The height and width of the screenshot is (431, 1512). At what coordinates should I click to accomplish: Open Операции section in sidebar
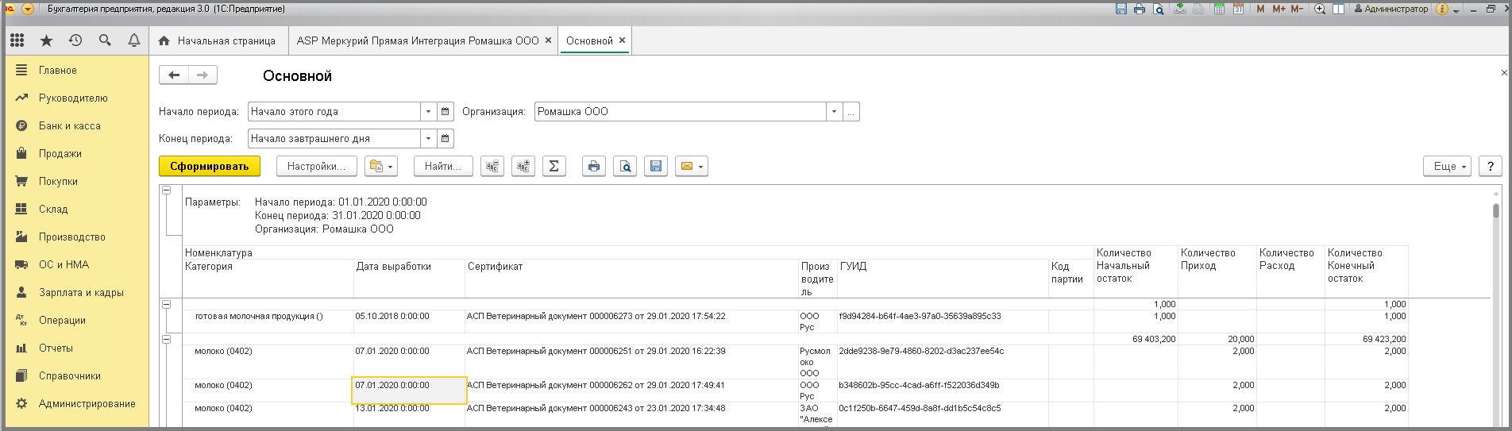click(x=77, y=320)
